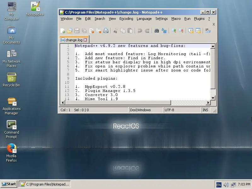Select the My Documents desktop icon

tap(12, 35)
